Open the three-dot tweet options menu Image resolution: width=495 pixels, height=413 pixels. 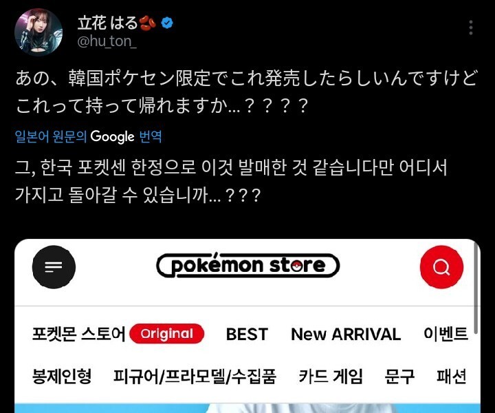point(471,28)
